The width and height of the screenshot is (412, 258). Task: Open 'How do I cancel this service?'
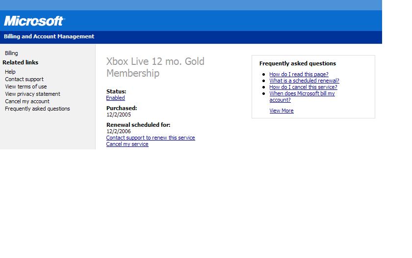[x=303, y=87]
